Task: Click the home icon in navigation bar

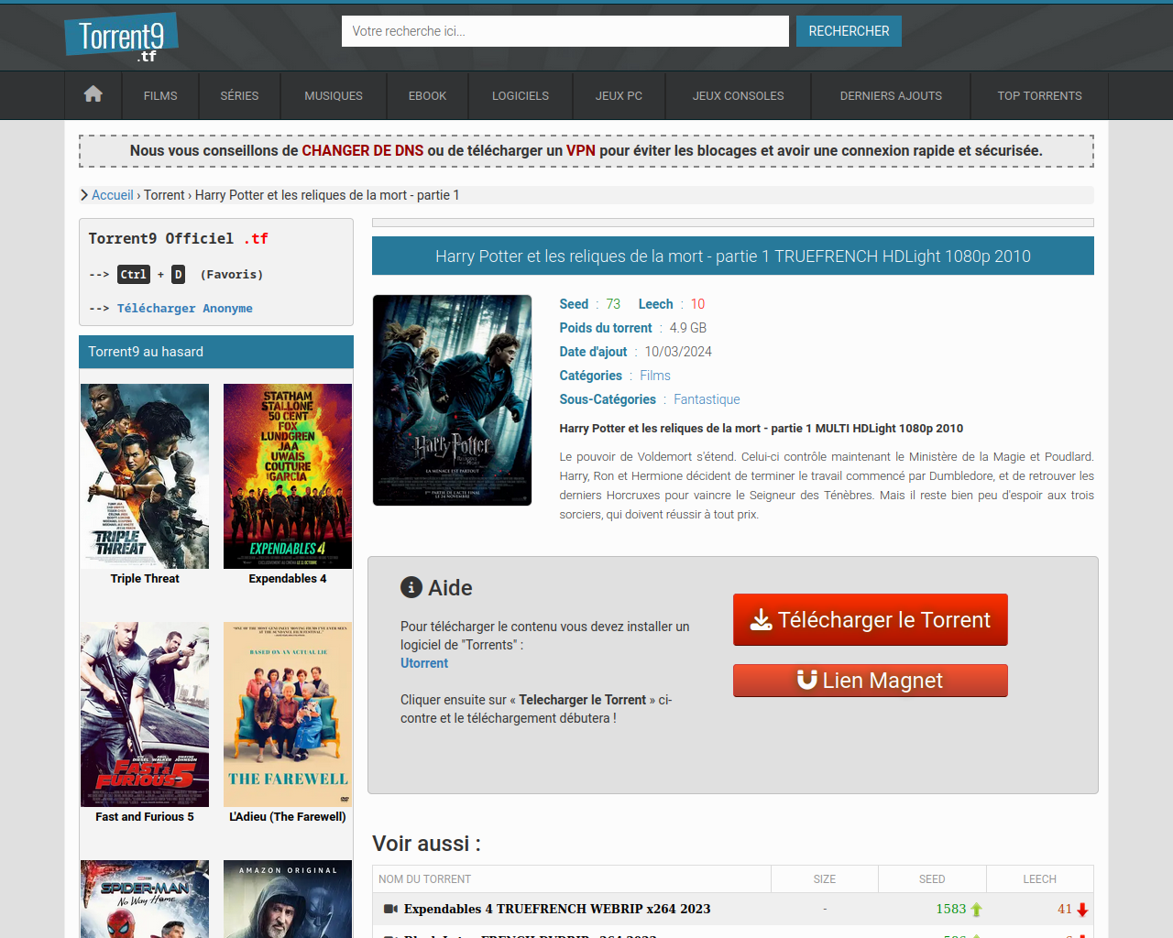Action: 93,94
